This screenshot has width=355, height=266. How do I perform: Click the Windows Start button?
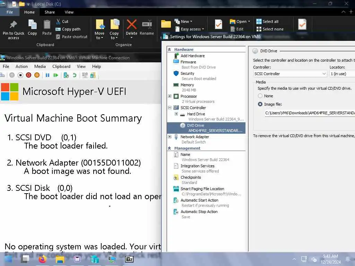click(8, 259)
